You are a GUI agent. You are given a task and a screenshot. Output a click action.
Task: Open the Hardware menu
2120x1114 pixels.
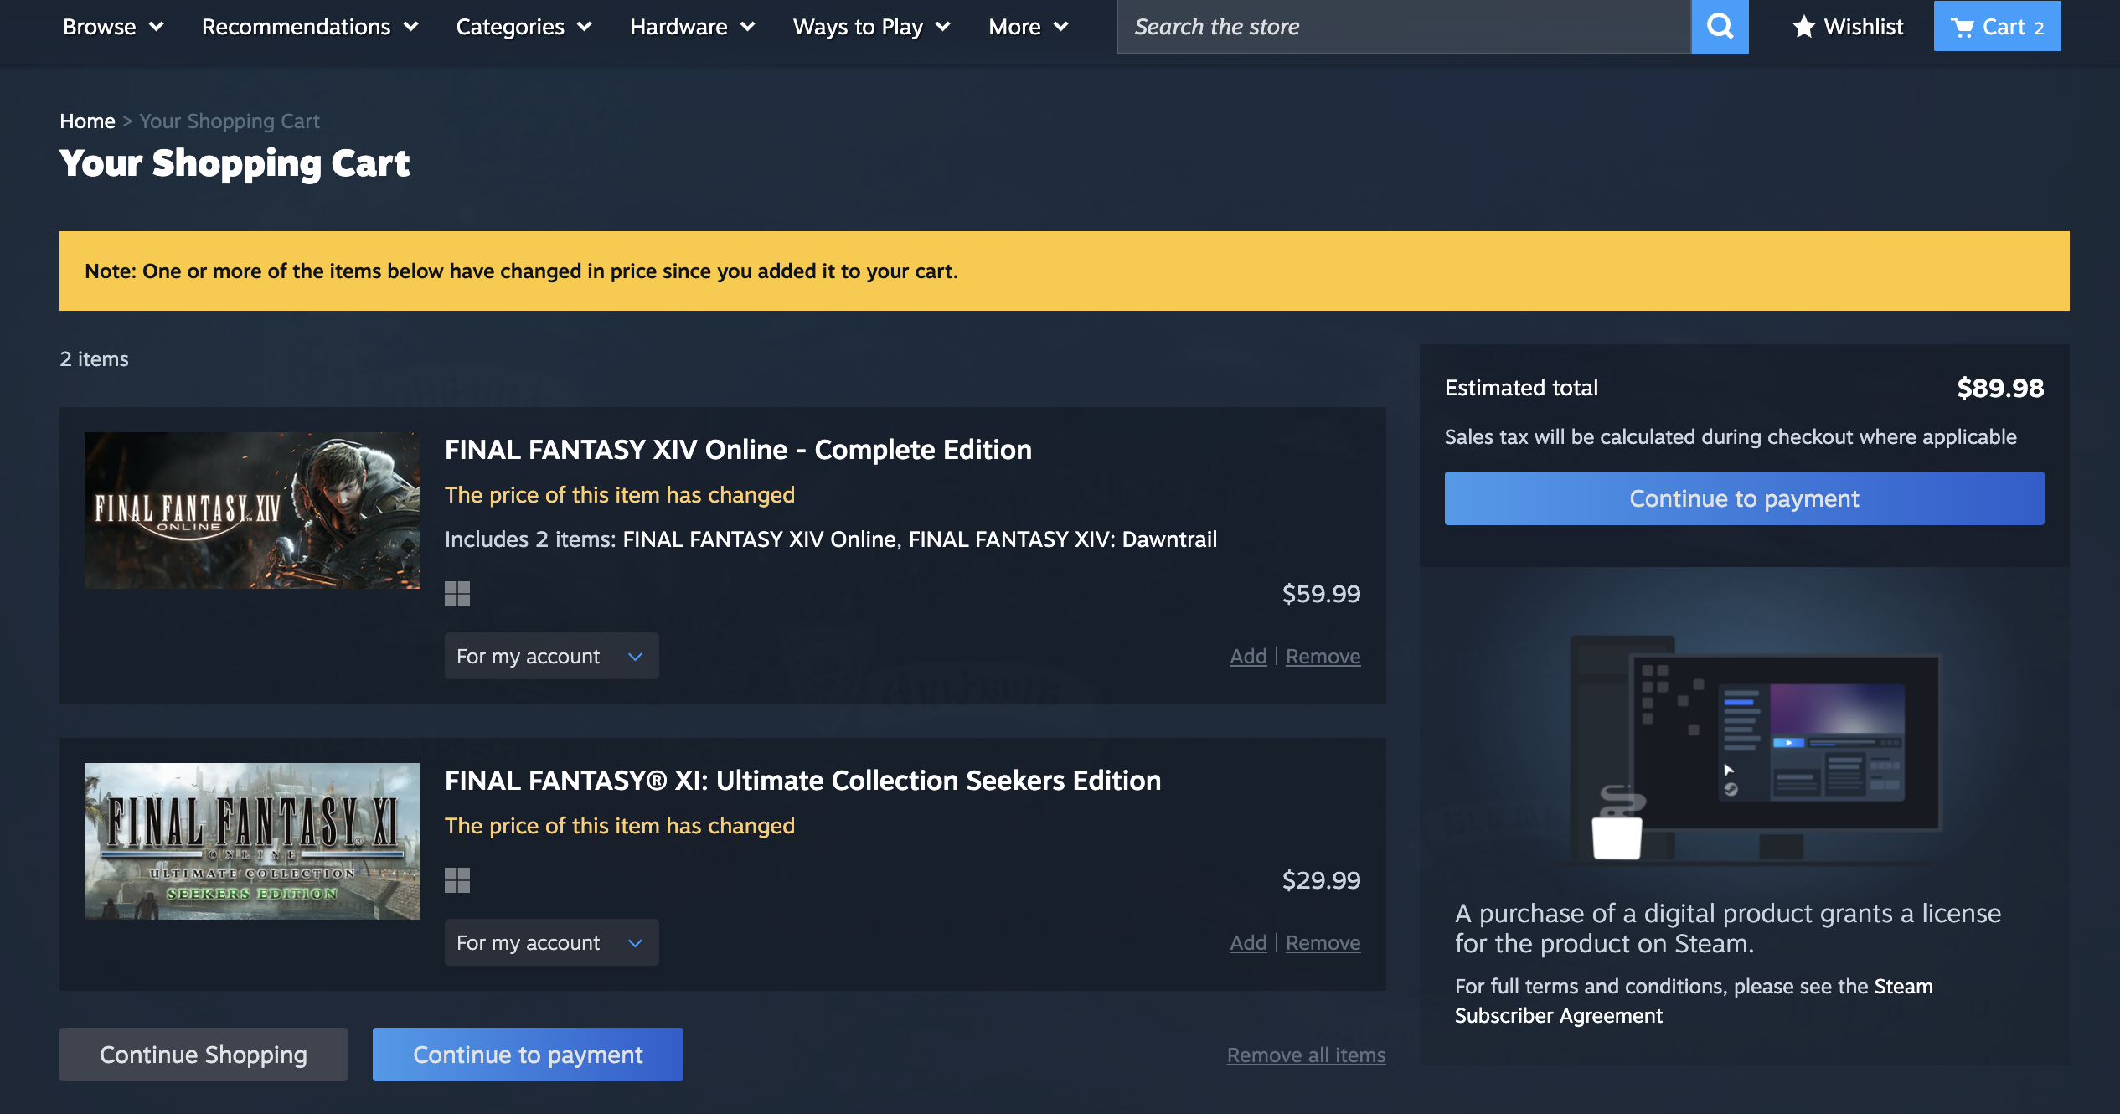[692, 27]
